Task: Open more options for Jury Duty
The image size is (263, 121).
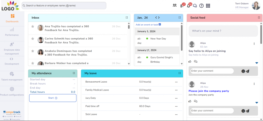Action: 176,98
